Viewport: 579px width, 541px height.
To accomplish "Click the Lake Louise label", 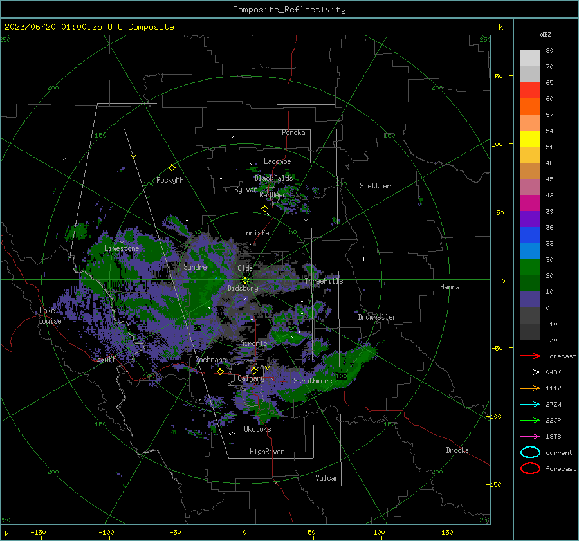I will 50,316.
